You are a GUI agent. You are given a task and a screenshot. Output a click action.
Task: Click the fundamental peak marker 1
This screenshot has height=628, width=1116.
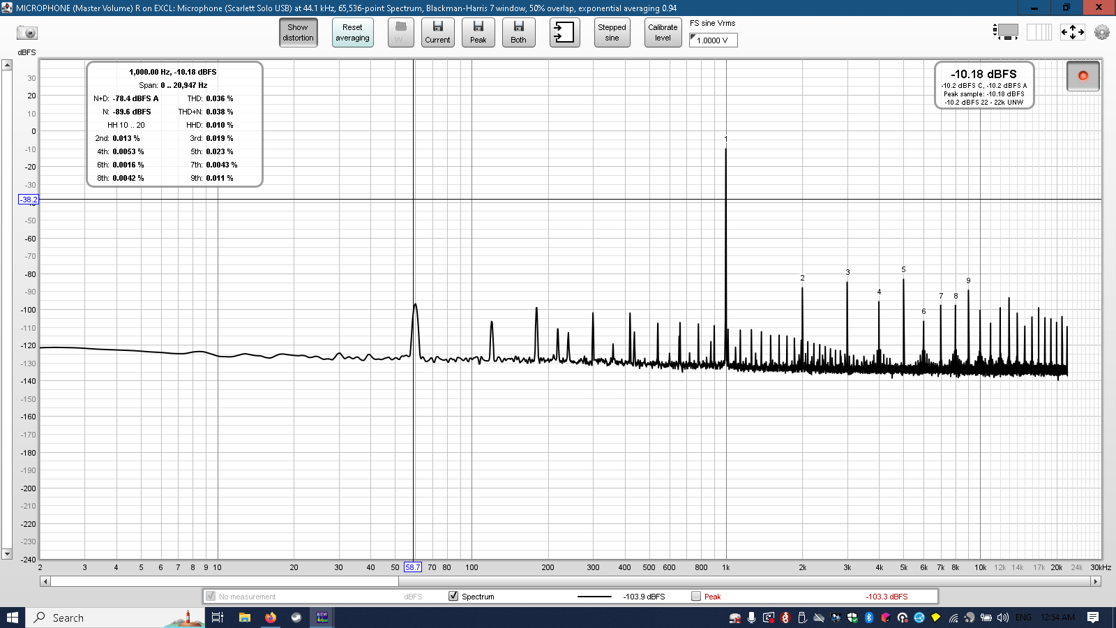(x=726, y=139)
